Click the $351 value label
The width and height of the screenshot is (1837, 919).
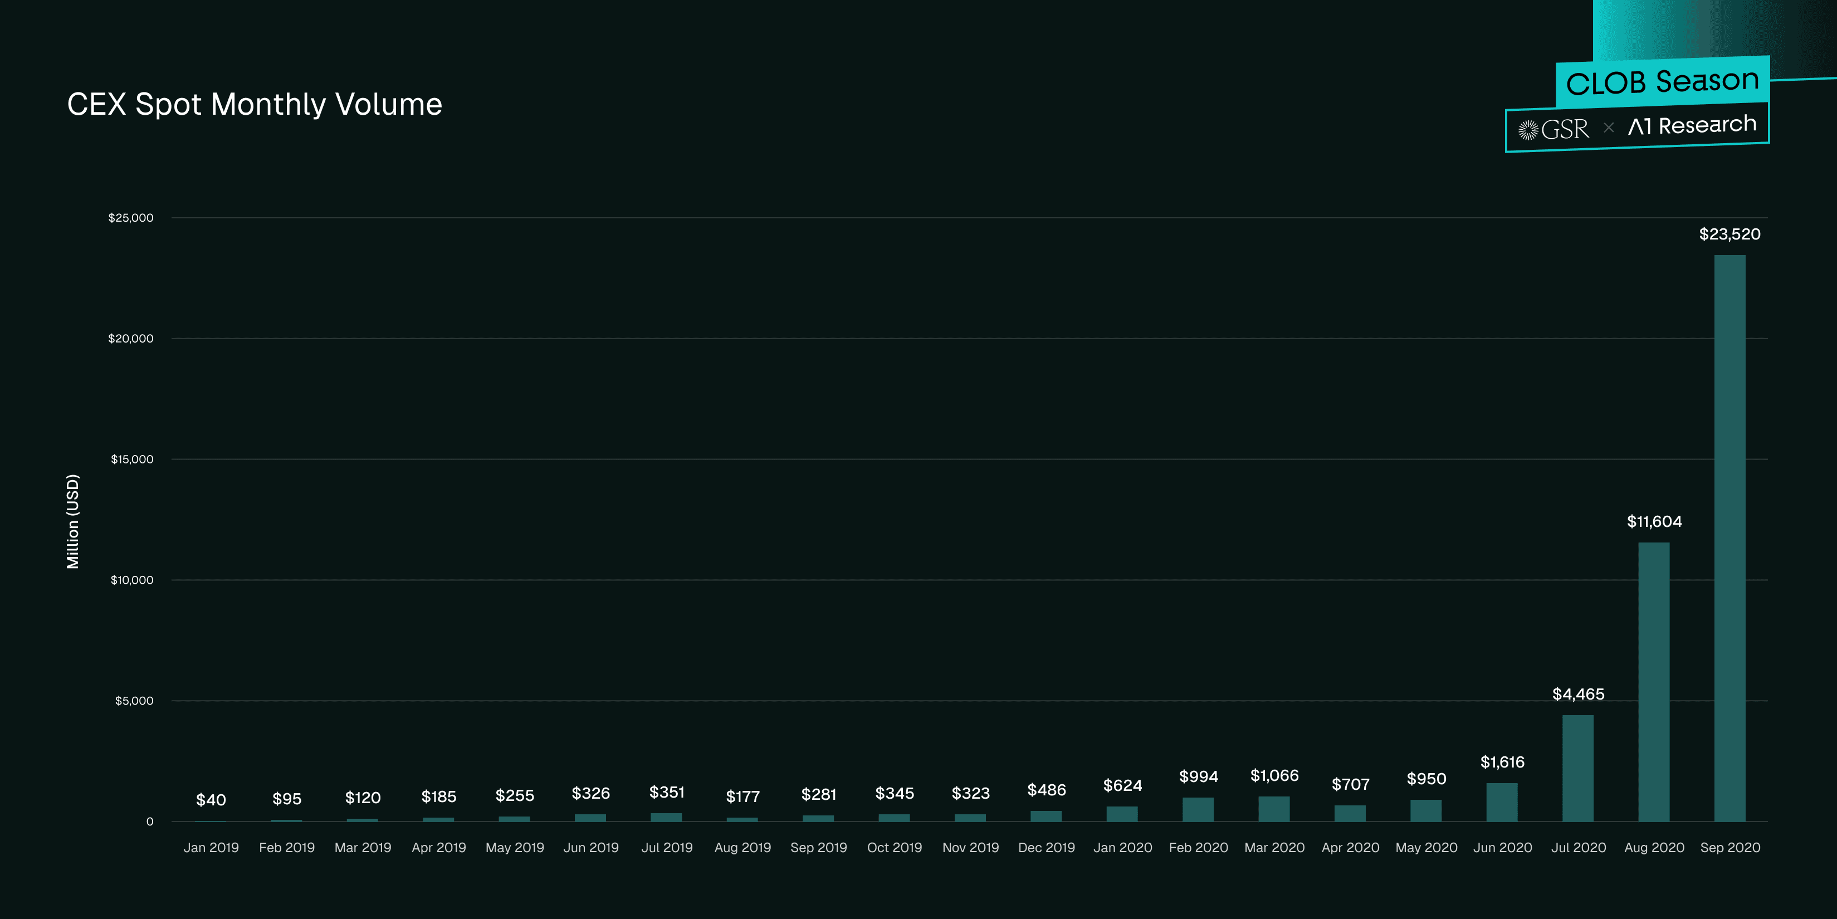point(667,792)
